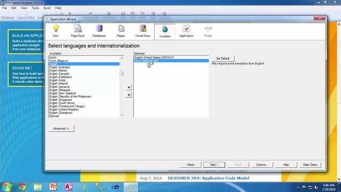Open the File menu

pos(4,8)
